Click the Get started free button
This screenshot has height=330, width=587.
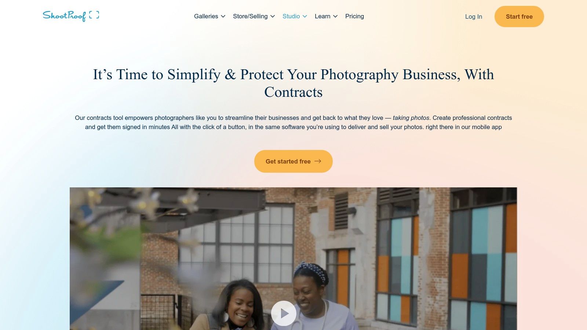coord(293,161)
